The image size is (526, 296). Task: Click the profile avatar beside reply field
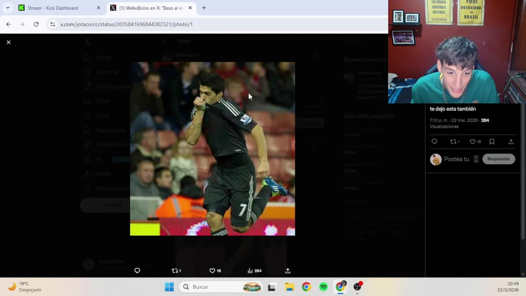click(x=436, y=159)
